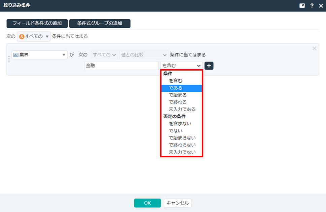326x212 pixels.
Task: Click the help question mark icon
Action: click(x=312, y=6)
